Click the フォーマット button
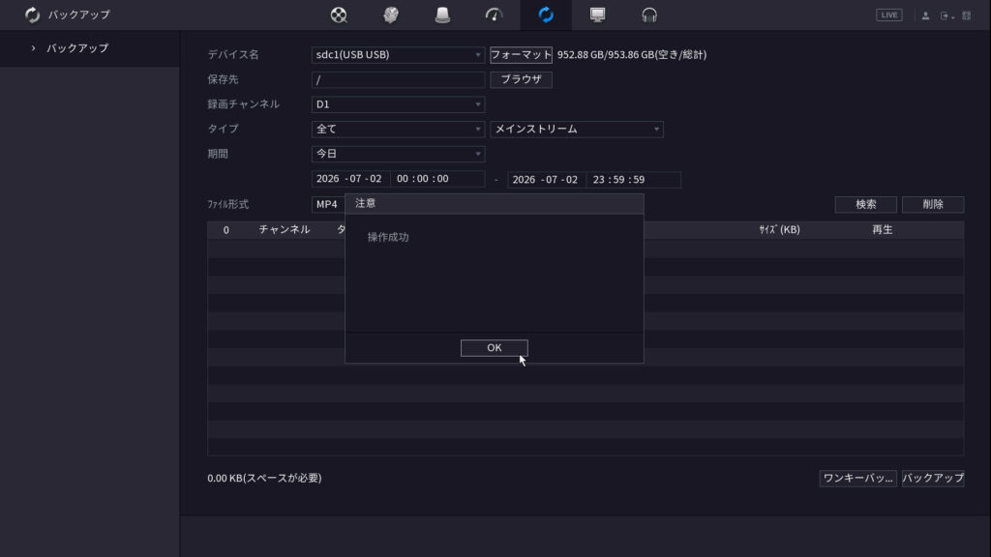 click(x=521, y=55)
